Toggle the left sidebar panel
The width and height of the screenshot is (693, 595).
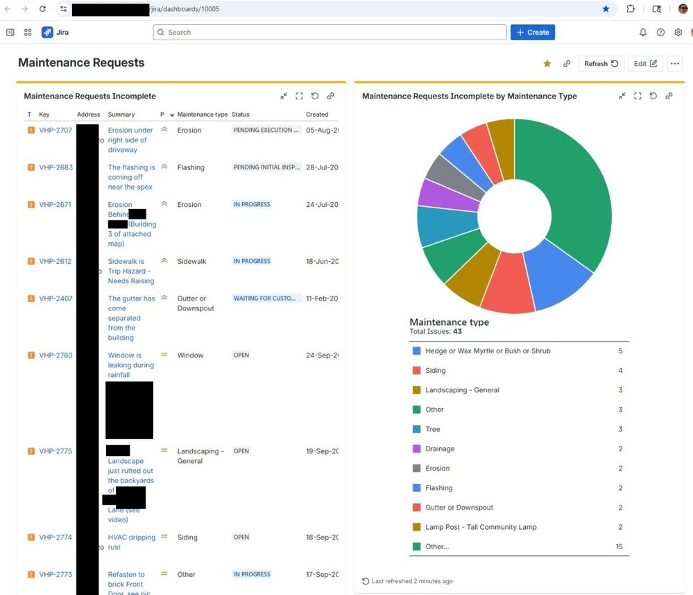coord(10,32)
